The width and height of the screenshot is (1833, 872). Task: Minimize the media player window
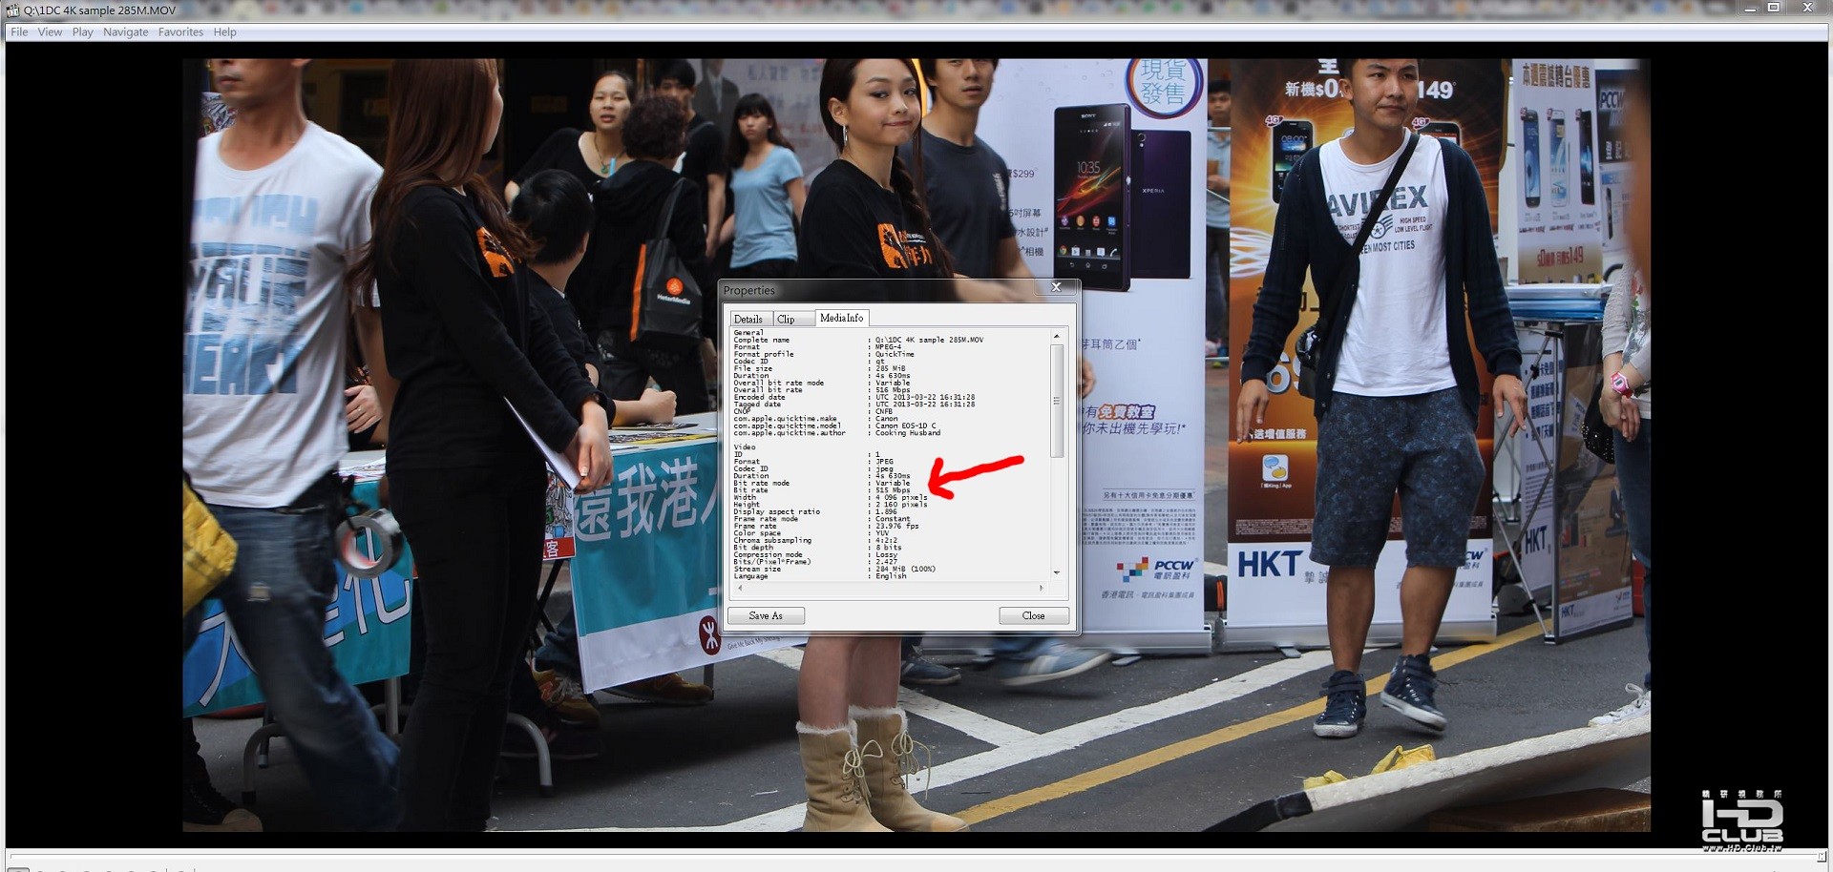1750,9
